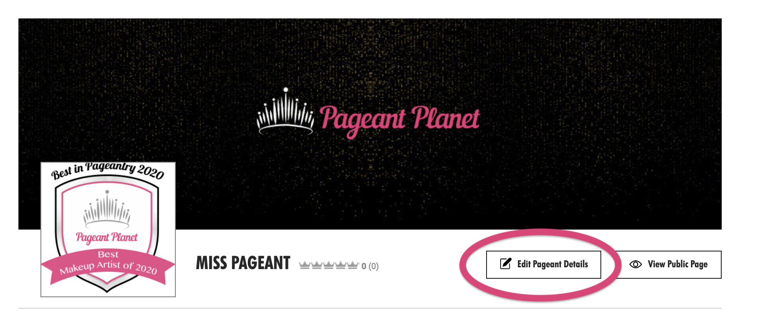The height and width of the screenshot is (321, 763).
Task: Select the fifth rating crown
Action: [352, 265]
